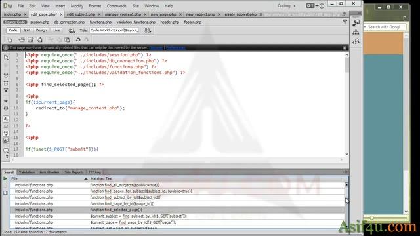Click the New document toolbar icon
The image size is (420, 236).
10,40
